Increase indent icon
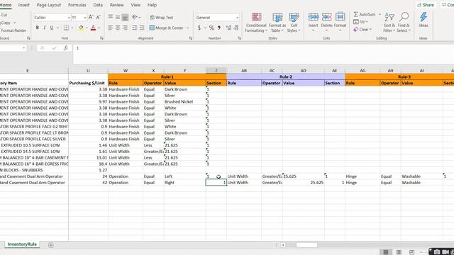Viewport: 454px width, 255px height. (x=142, y=28)
